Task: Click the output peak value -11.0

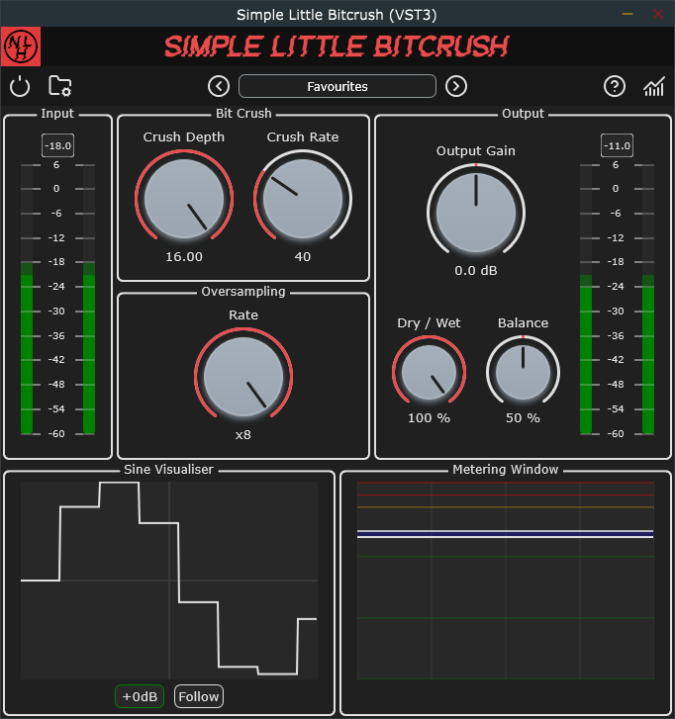Action: coord(618,145)
